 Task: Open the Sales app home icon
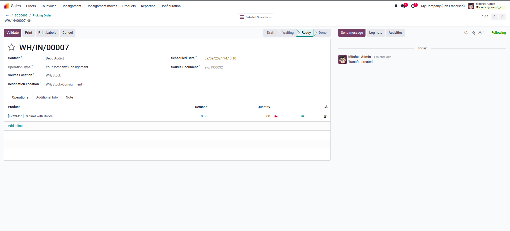point(6,6)
